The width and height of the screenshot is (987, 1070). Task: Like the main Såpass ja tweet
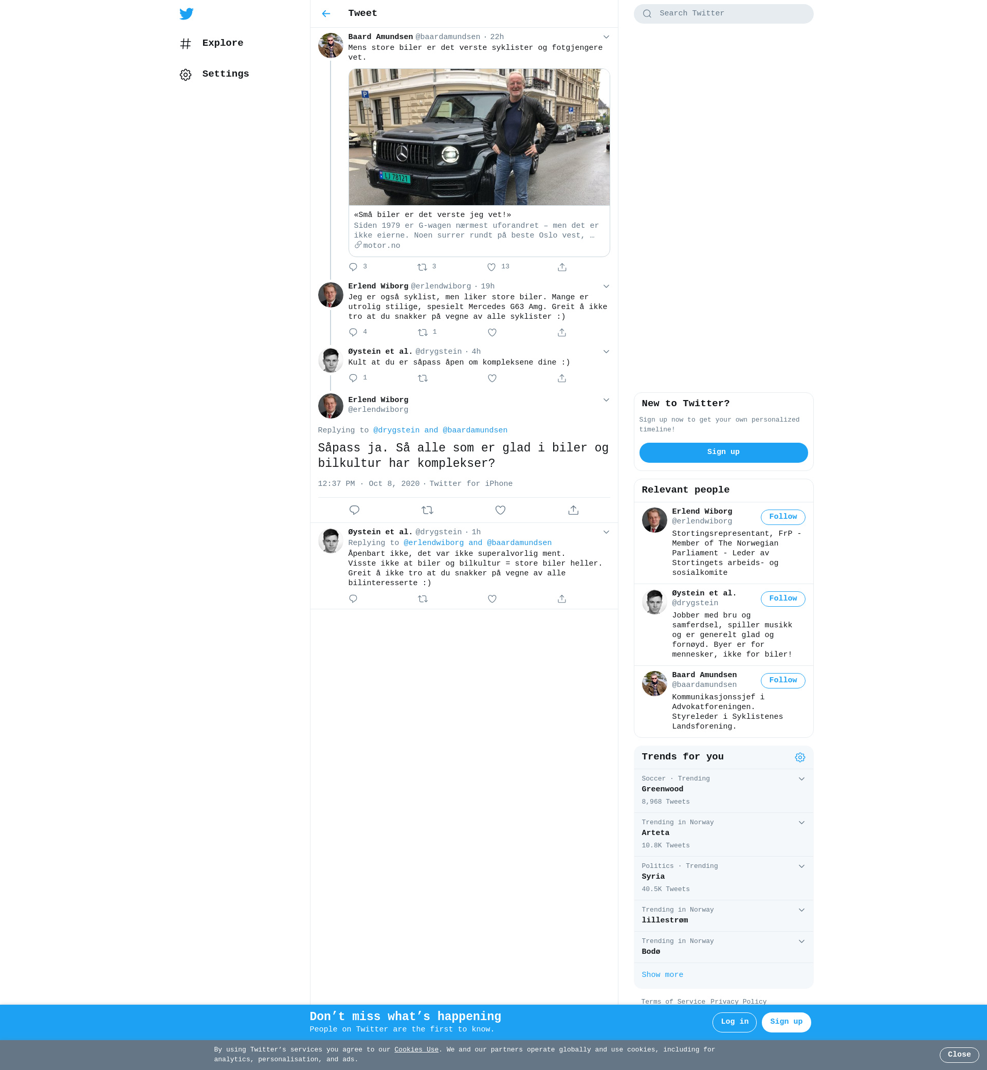point(501,510)
